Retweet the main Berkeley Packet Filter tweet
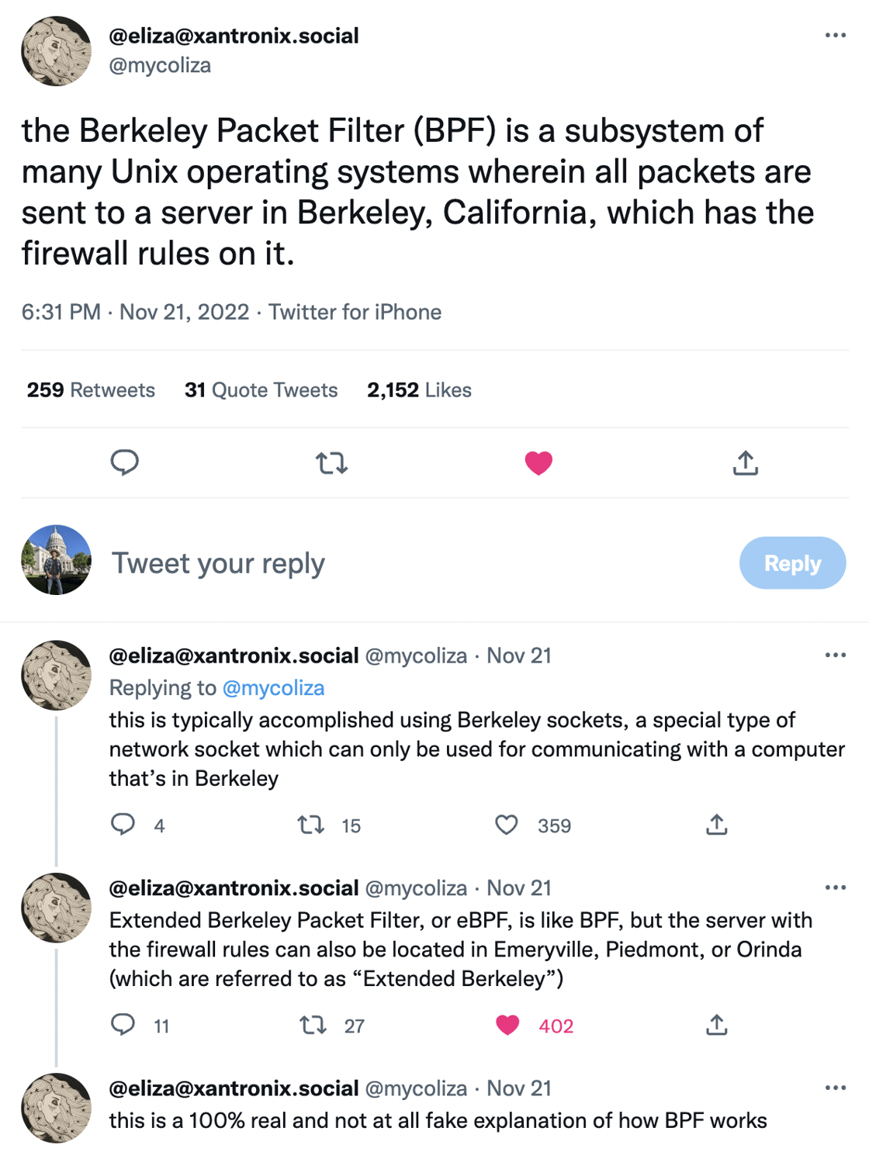The height and width of the screenshot is (1152, 869). coord(331,463)
